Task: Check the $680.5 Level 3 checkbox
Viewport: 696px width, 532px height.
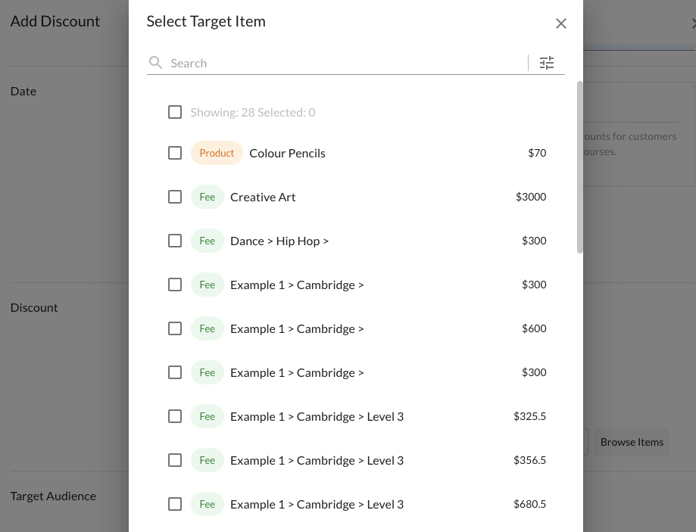Action: coord(175,504)
